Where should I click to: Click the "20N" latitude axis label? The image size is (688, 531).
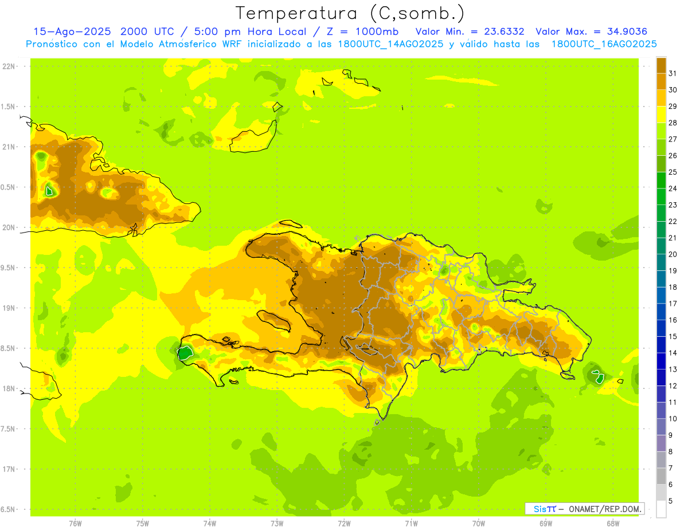point(9,227)
